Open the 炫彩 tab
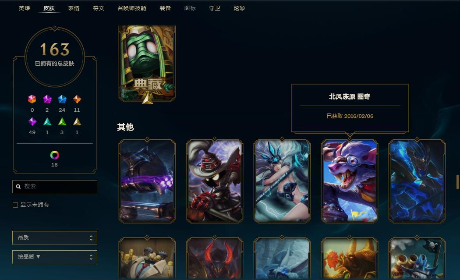 point(239,8)
